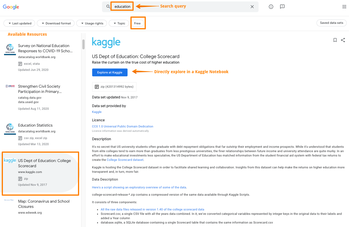Select the Education Statistics result

[x=35, y=125]
